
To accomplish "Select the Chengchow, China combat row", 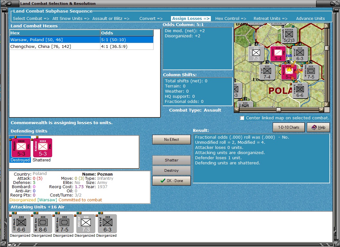I will [x=81, y=46].
